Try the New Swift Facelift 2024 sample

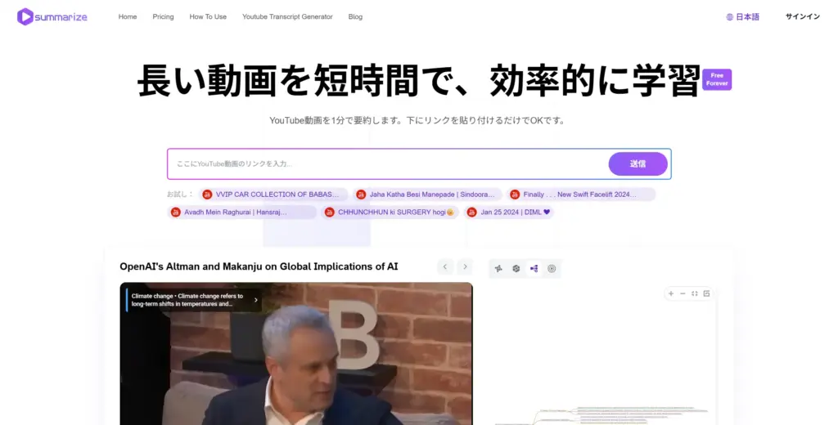click(x=581, y=195)
